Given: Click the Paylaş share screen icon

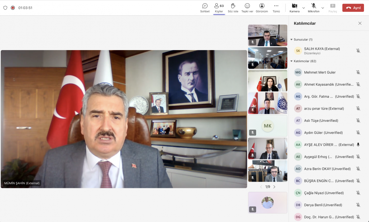Looking at the screenshot, I should (332, 6).
